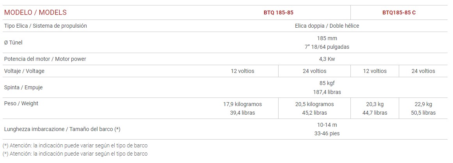This screenshot has width=453, height=163.
Task: Click the Potencia del motor / Motor power label
Action: pos(45,59)
